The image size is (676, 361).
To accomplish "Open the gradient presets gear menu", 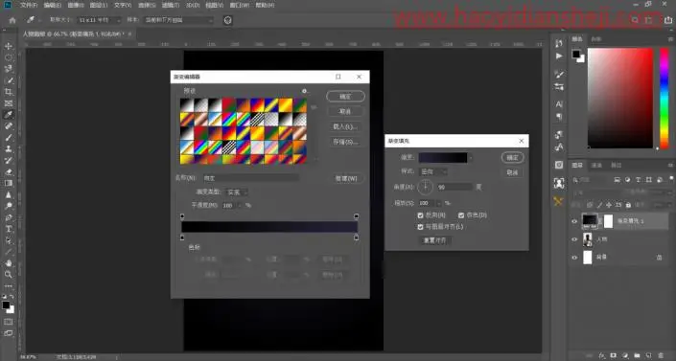I will pos(304,91).
